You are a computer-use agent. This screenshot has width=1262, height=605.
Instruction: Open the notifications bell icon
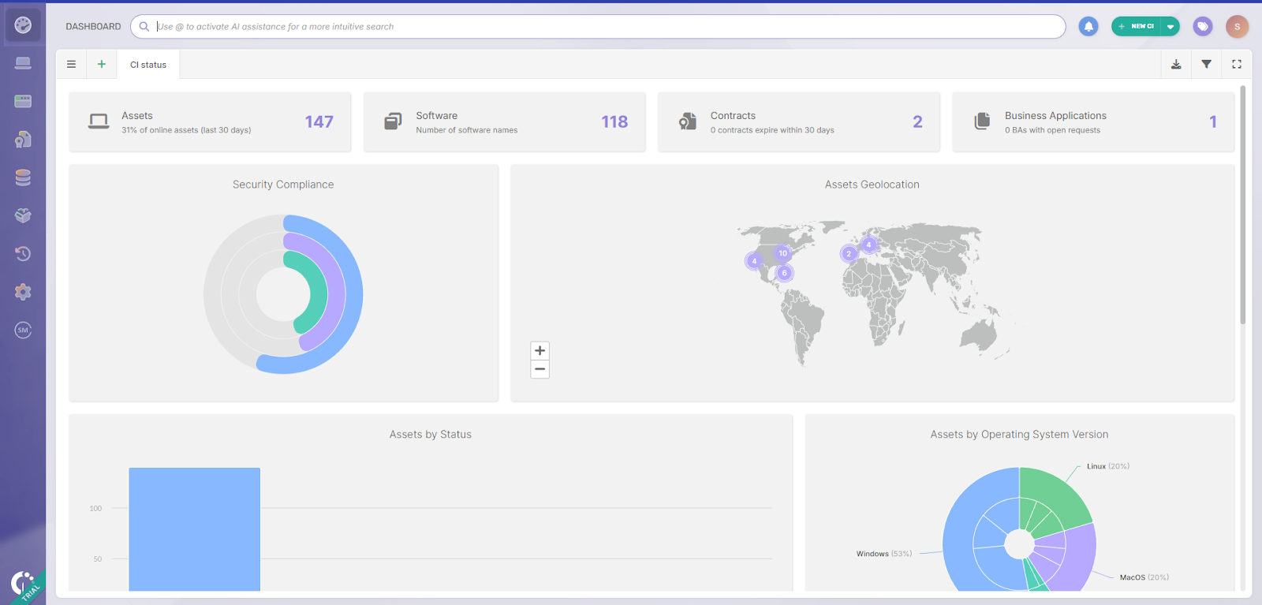point(1088,27)
